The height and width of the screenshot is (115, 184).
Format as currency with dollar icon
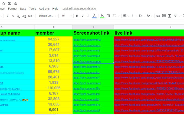click(8, 16)
